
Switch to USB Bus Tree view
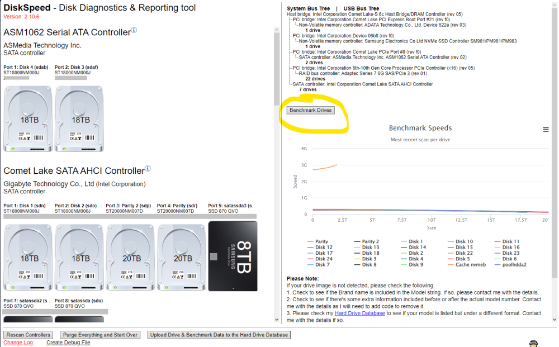tap(361, 8)
